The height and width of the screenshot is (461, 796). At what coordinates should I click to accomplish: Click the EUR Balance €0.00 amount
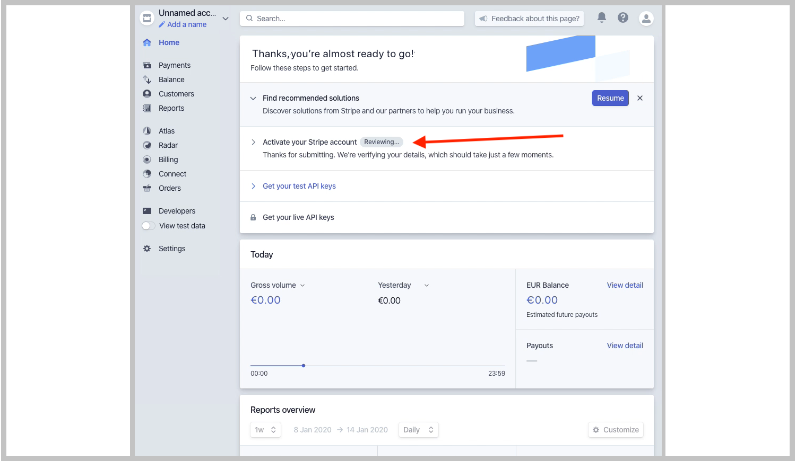pos(542,300)
